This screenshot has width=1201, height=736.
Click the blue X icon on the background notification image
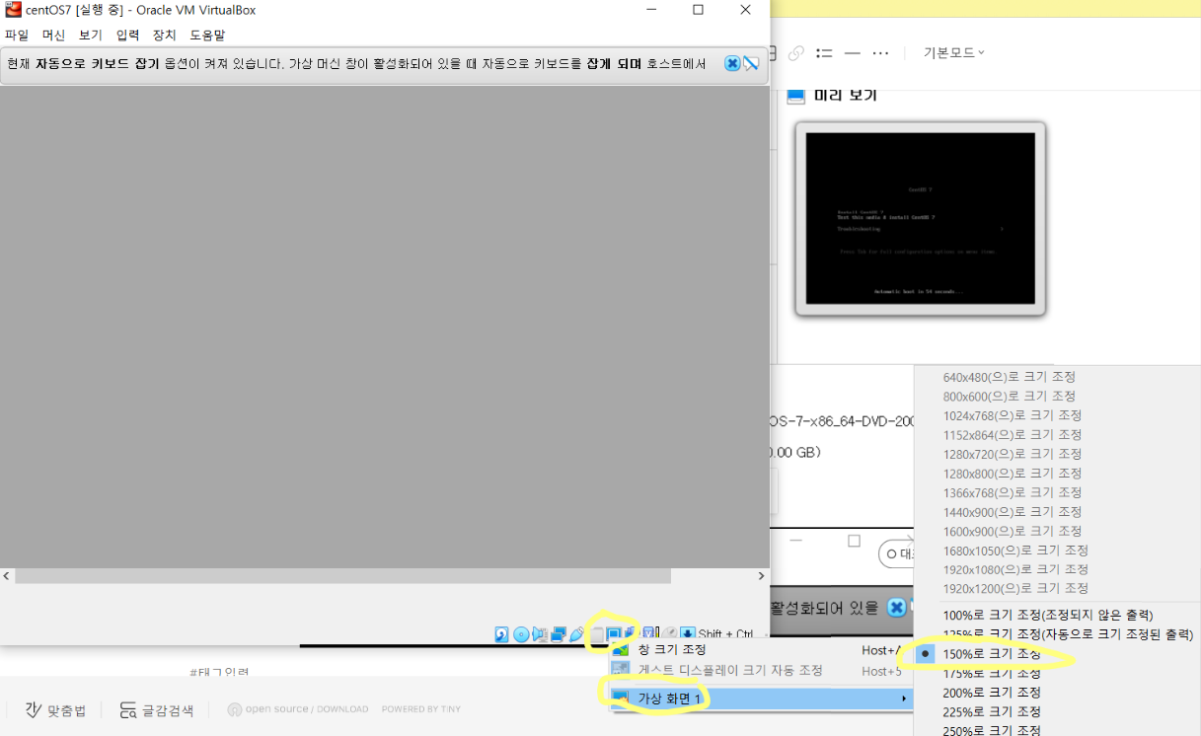point(896,608)
